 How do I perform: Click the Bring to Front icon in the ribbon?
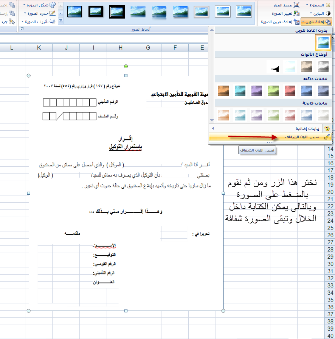(12, 5)
